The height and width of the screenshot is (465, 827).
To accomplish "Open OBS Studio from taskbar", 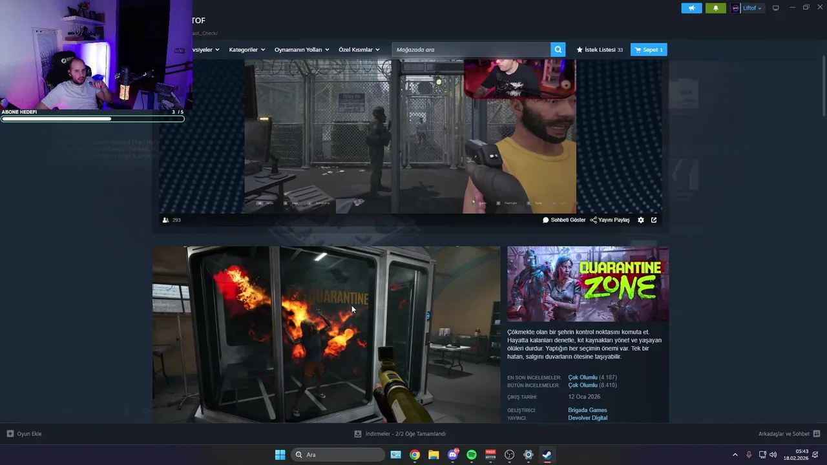I will pyautogui.click(x=509, y=455).
